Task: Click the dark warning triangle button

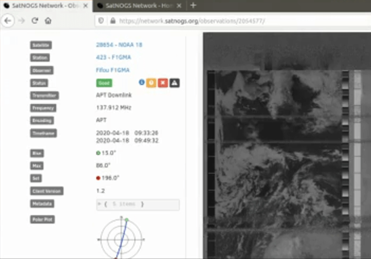Action: pyautogui.click(x=174, y=83)
